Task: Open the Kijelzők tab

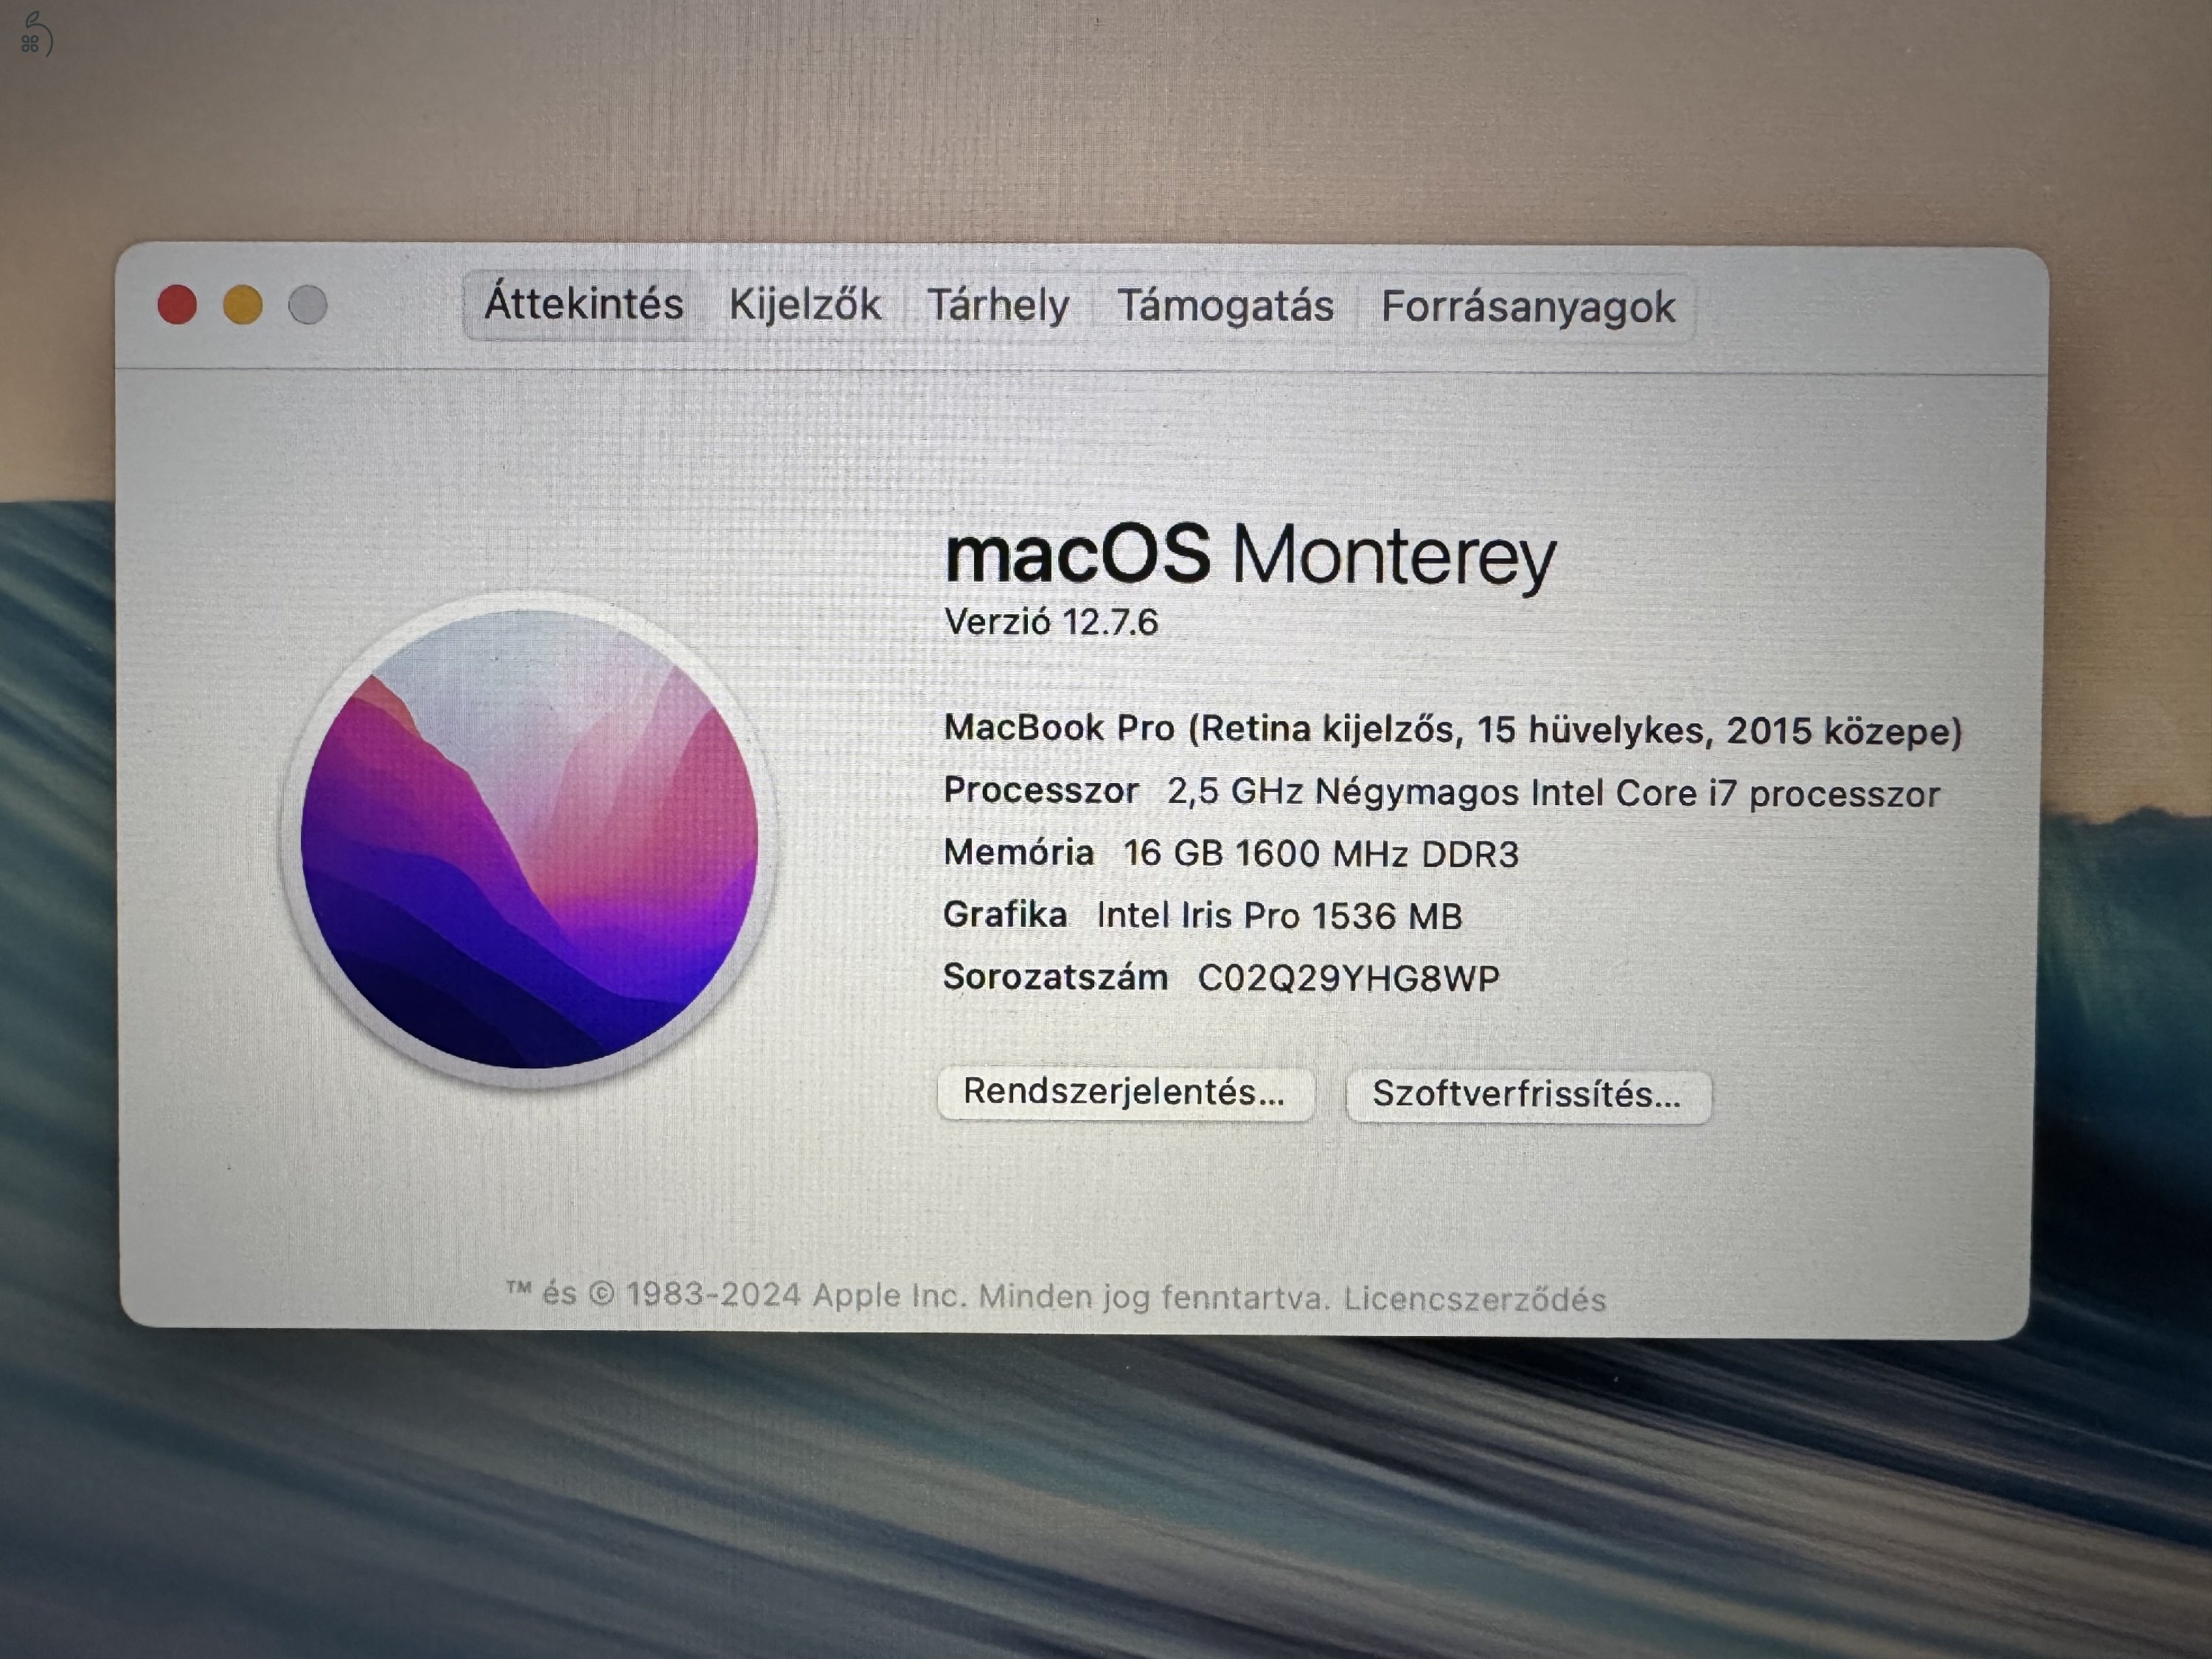Action: (805, 305)
